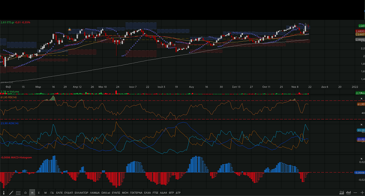The width and height of the screenshot is (365, 196).
Task: Click the Δεκ 6 date axis label
Action: click(325, 87)
